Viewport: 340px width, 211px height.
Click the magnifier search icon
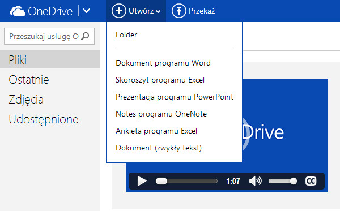point(85,36)
